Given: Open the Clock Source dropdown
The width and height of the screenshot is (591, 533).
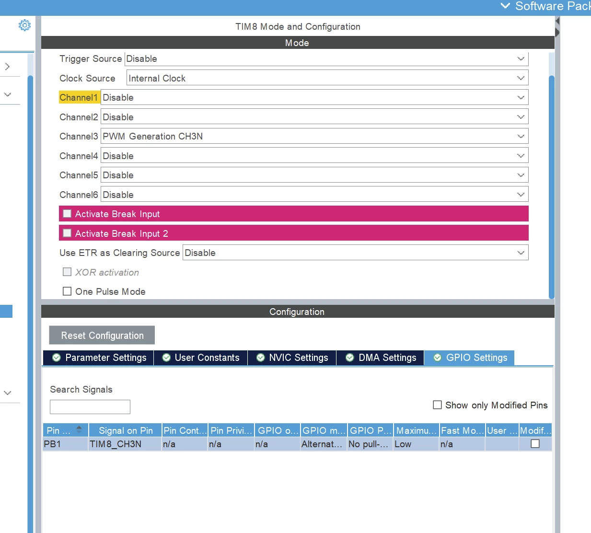Looking at the screenshot, I should tap(327, 78).
